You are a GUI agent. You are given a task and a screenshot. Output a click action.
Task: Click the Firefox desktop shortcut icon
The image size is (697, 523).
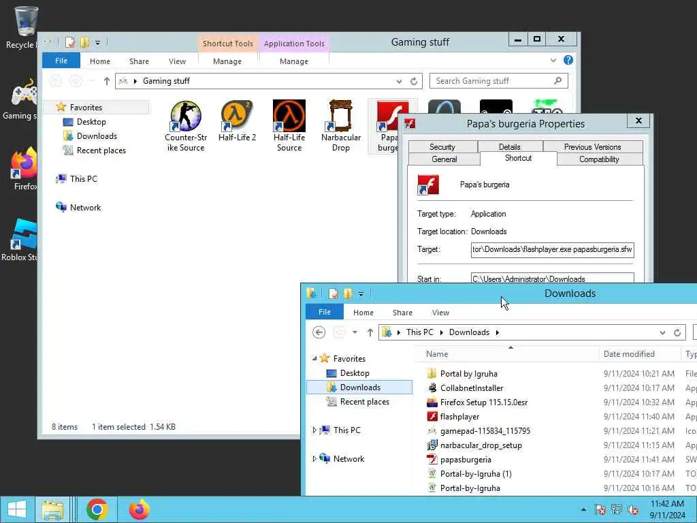tap(25, 163)
